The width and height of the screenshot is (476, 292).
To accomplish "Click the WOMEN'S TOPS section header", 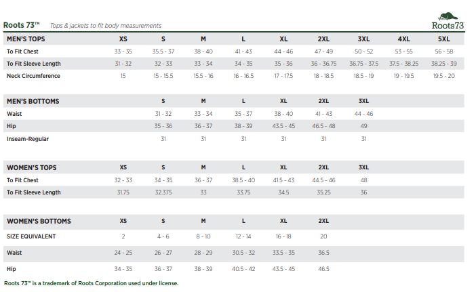I will (x=32, y=168).
